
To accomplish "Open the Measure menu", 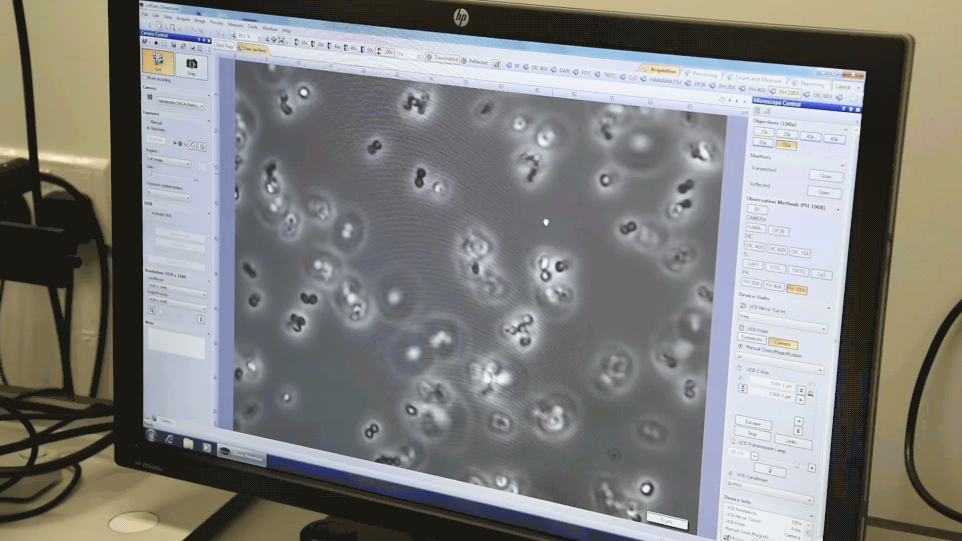I will (235, 25).
